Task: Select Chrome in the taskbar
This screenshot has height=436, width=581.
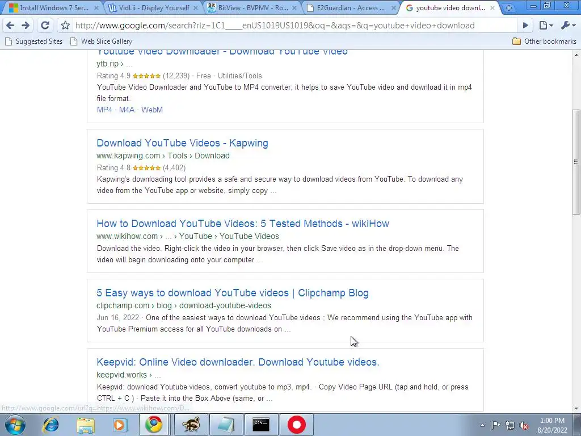Action: (x=154, y=425)
